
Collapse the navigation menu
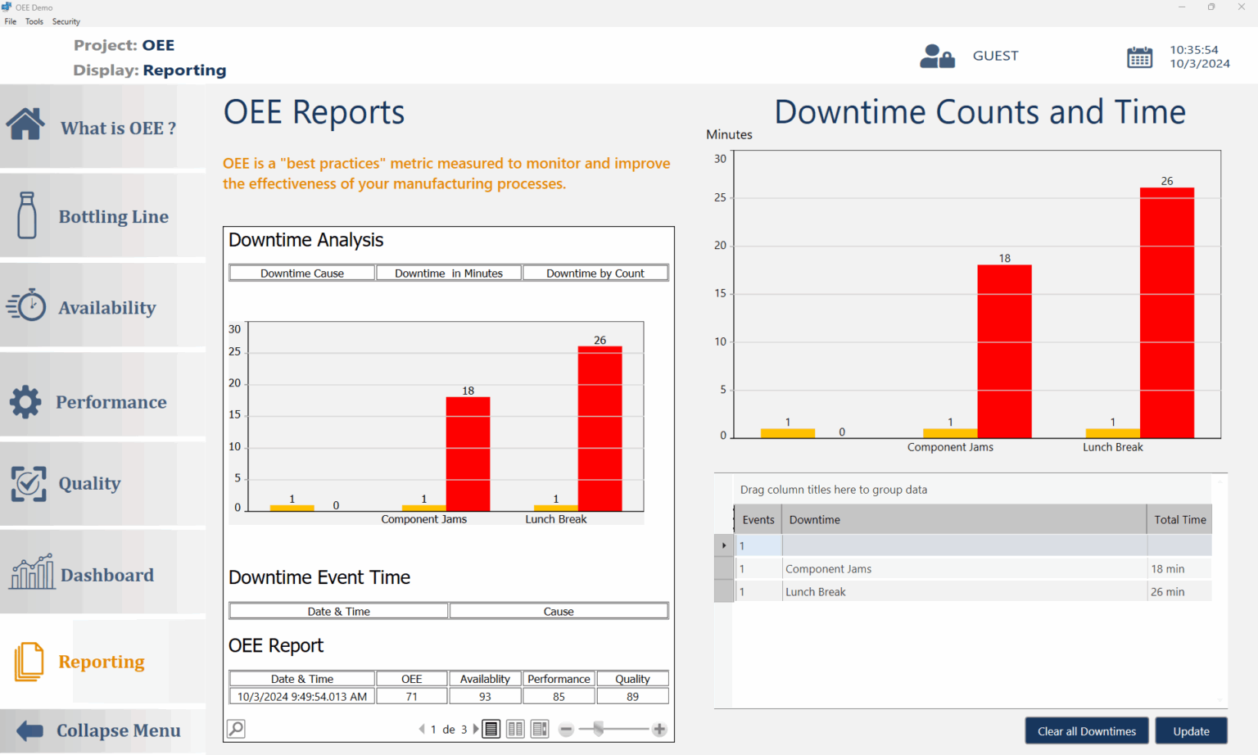click(x=29, y=730)
